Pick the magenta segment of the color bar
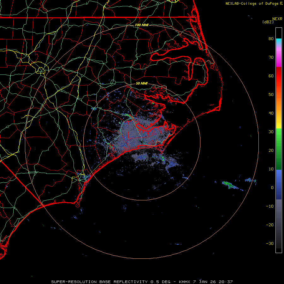The width and height of the screenshot is (284, 284). click(279, 58)
